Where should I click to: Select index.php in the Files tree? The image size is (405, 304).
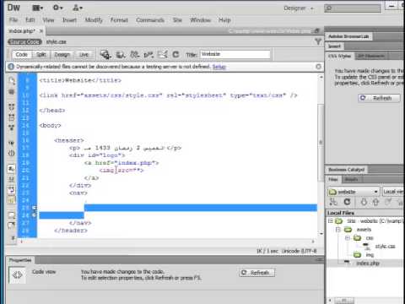pos(368,263)
